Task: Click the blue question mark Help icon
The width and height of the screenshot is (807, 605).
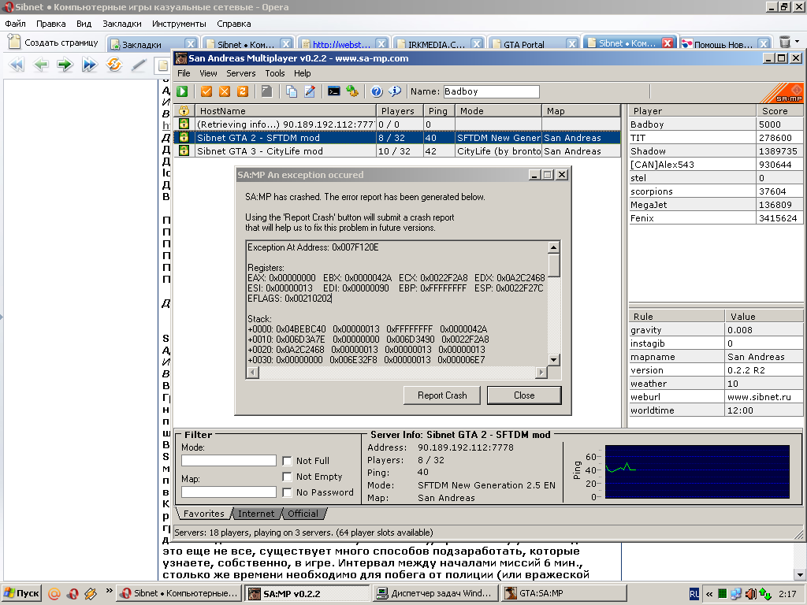Action: click(x=377, y=91)
